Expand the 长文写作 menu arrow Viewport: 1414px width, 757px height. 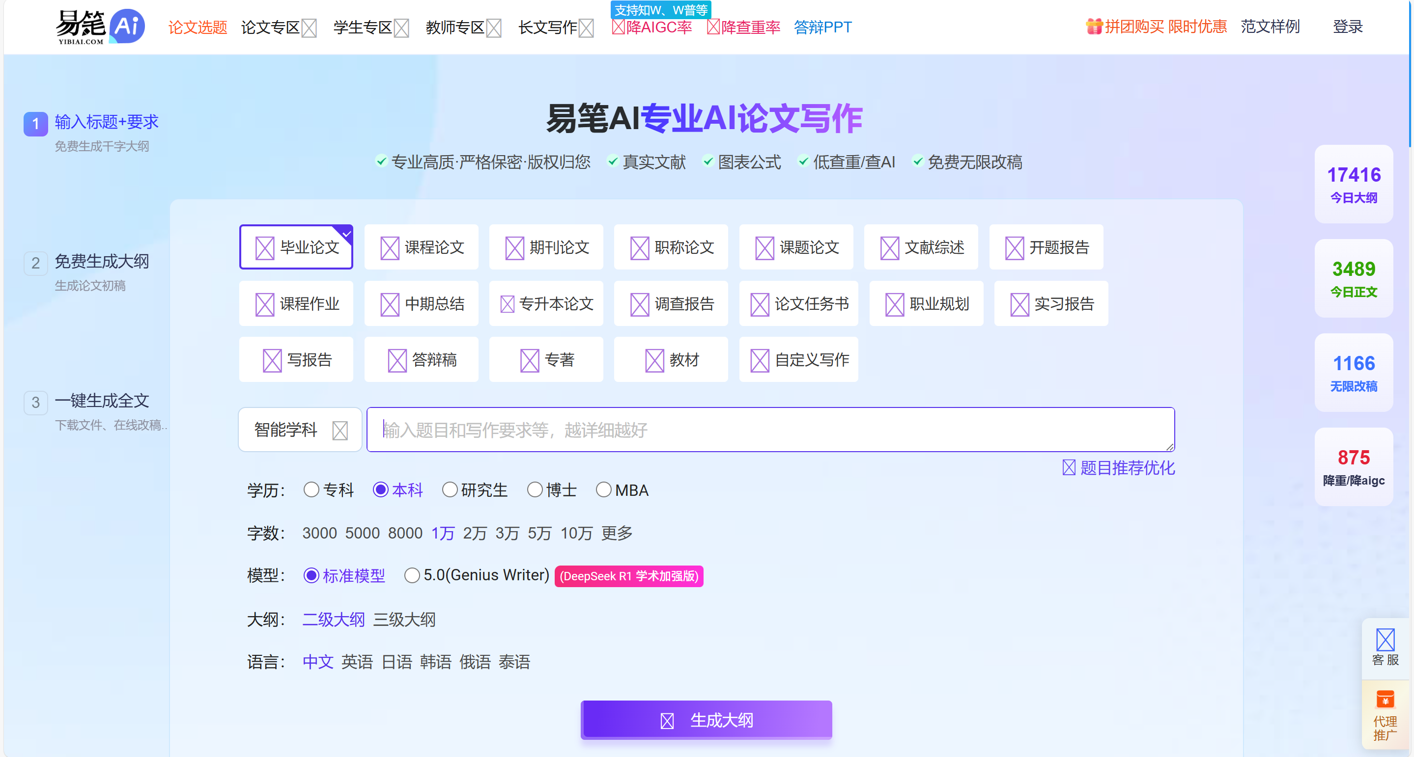coord(586,27)
